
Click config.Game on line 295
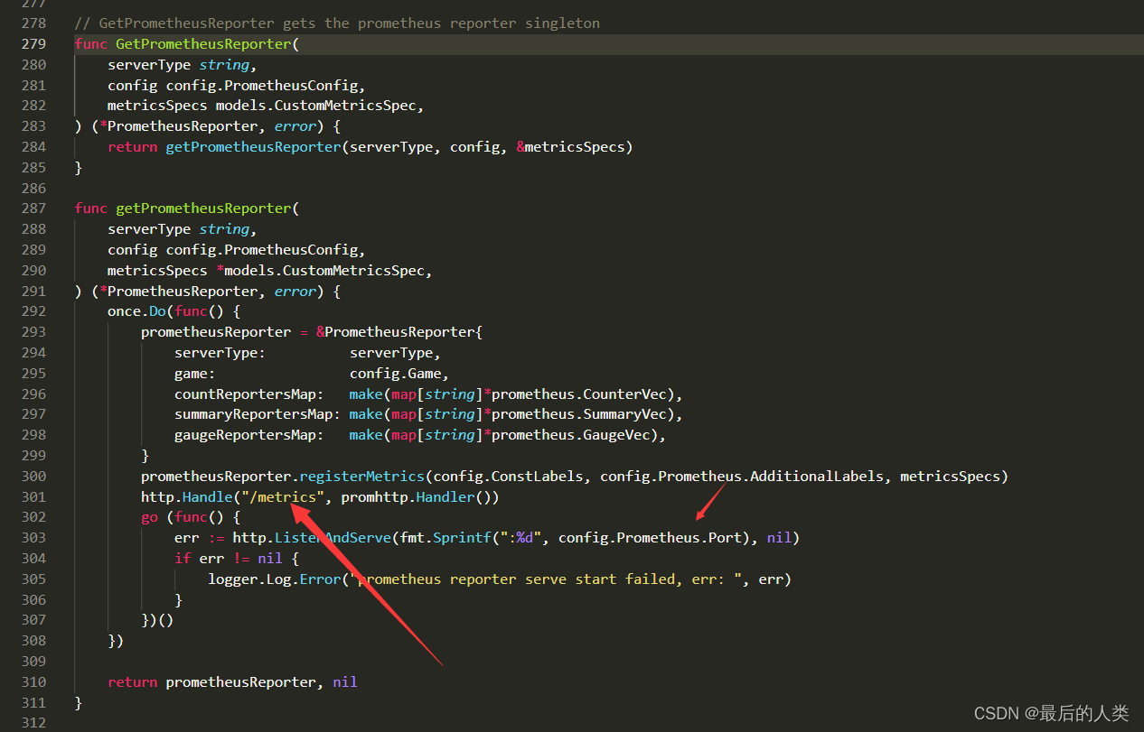click(395, 373)
